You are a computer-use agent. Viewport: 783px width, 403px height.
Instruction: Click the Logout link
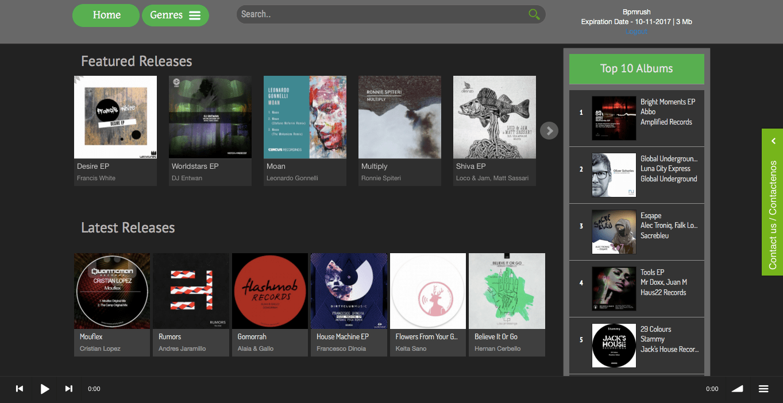636,32
